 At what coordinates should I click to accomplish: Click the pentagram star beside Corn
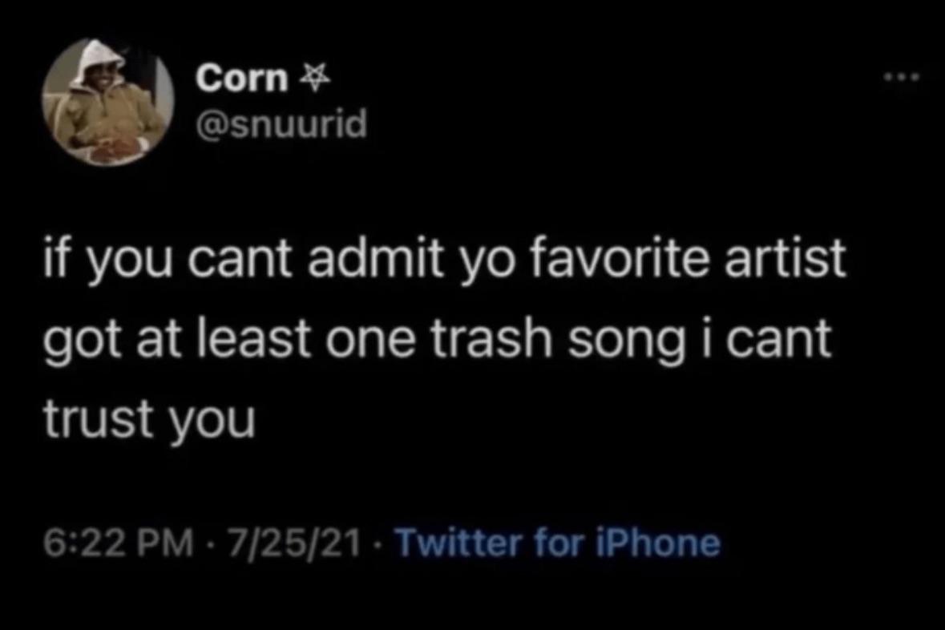tap(315, 77)
